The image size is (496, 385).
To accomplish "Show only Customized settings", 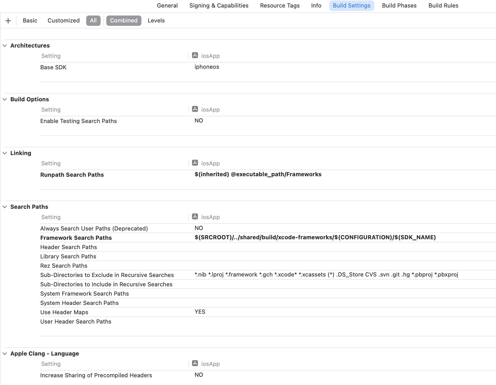I will (63, 21).
